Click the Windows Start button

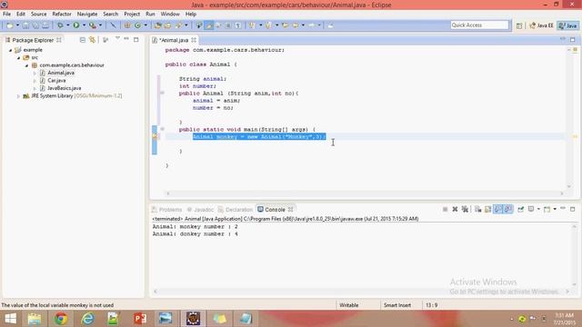point(10,319)
